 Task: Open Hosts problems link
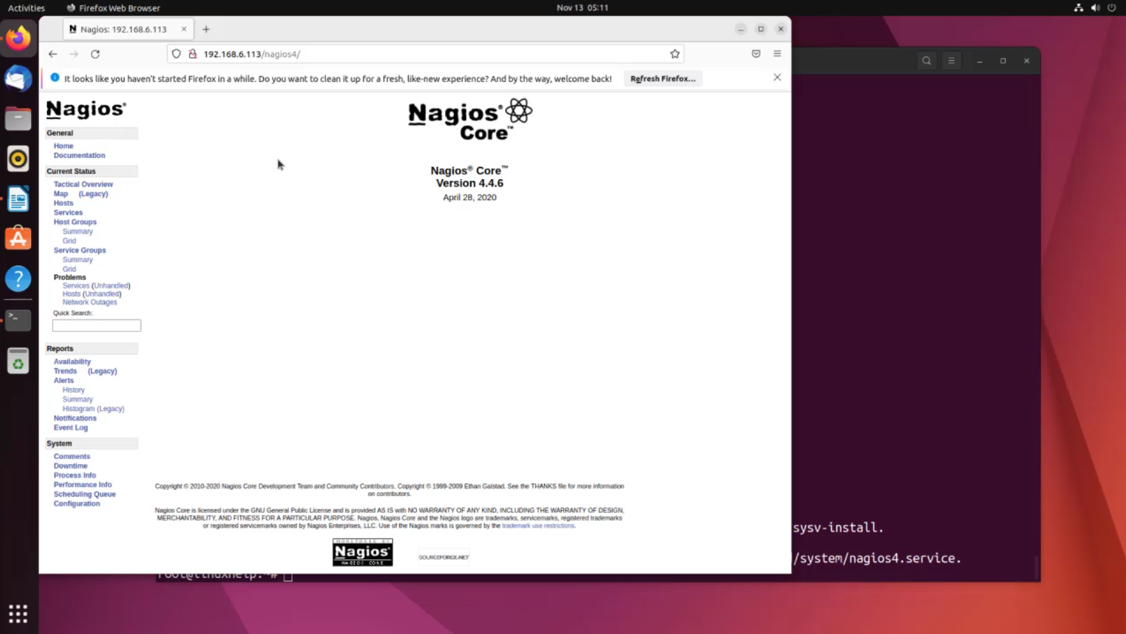[71, 294]
